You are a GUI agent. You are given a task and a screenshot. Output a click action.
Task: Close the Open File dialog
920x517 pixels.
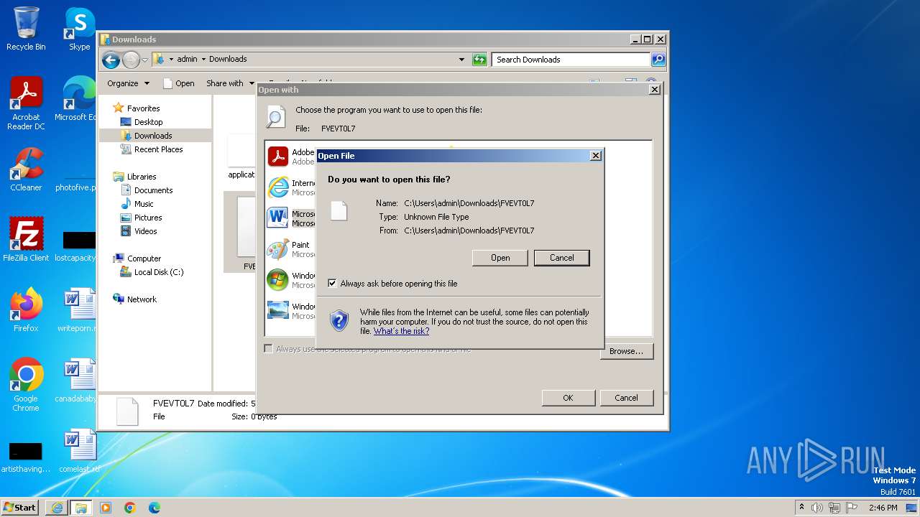(x=595, y=156)
